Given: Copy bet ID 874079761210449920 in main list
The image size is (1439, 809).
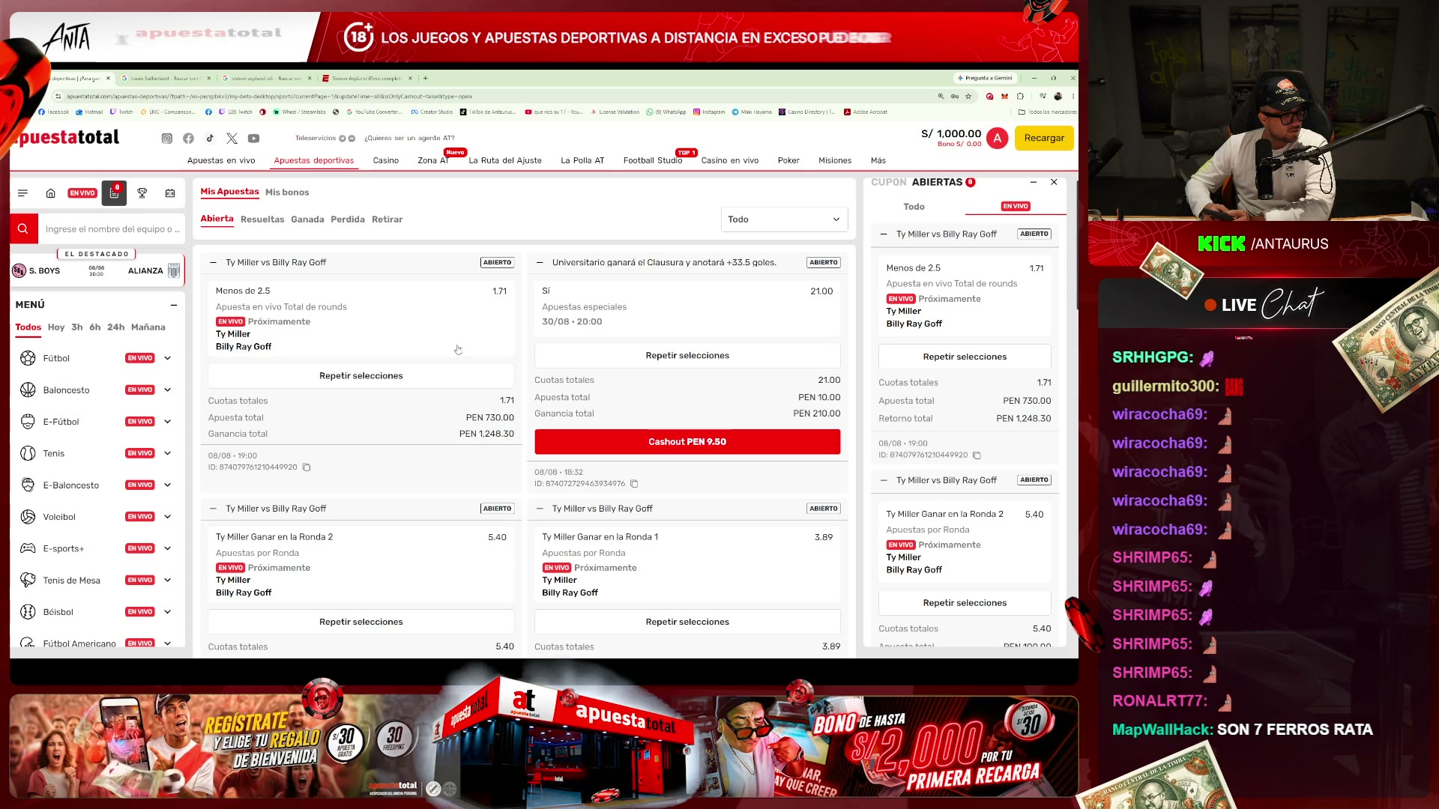Looking at the screenshot, I should (x=307, y=467).
